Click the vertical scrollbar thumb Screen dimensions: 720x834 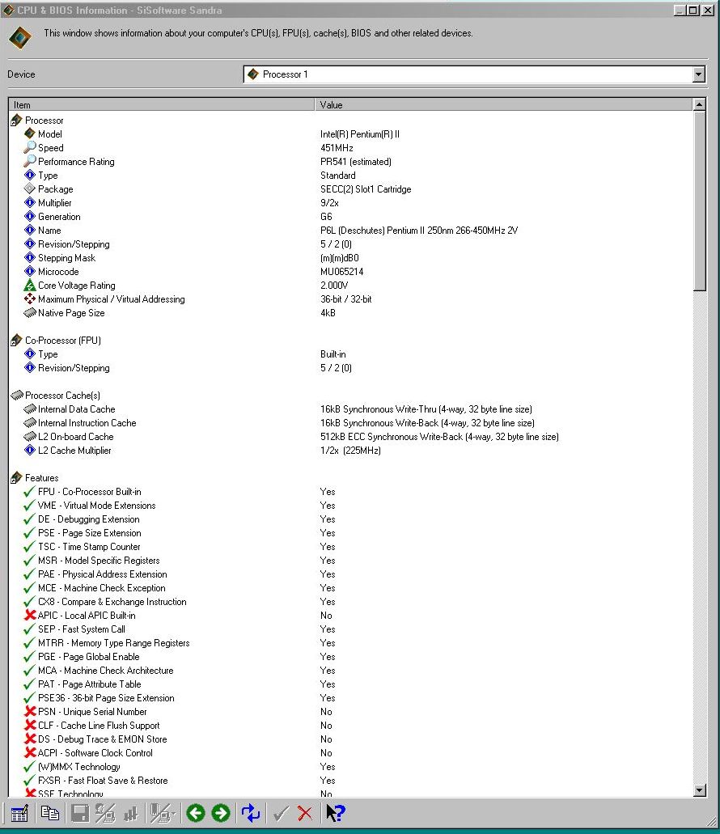click(x=700, y=201)
